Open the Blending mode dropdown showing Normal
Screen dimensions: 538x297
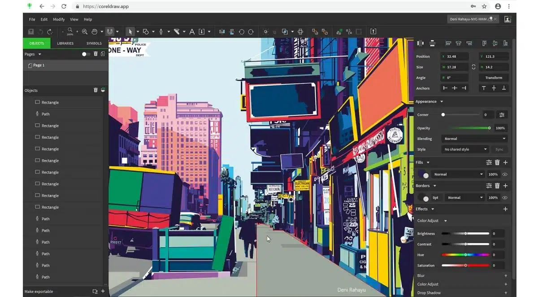474,138
